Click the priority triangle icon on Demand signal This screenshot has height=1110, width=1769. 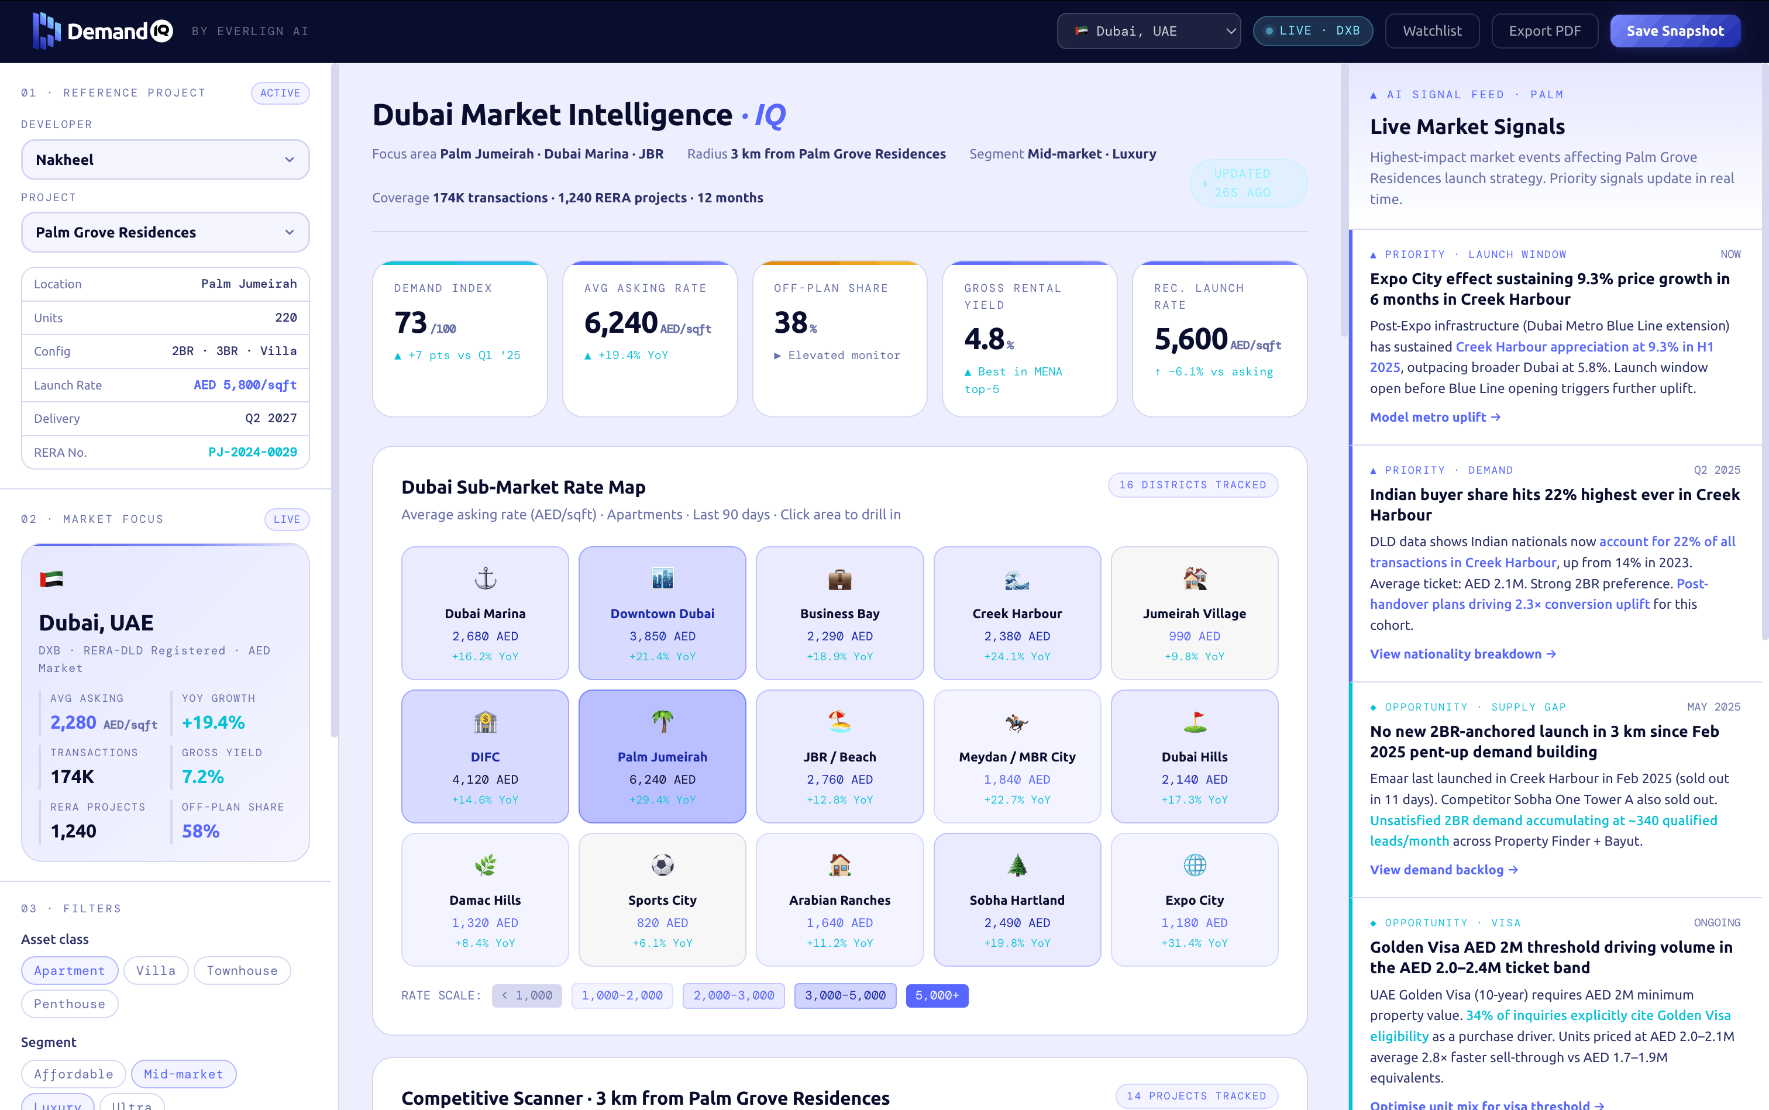click(x=1373, y=471)
